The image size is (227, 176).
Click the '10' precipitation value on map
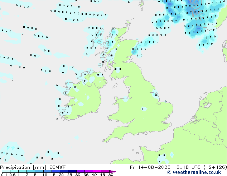click(195, 12)
